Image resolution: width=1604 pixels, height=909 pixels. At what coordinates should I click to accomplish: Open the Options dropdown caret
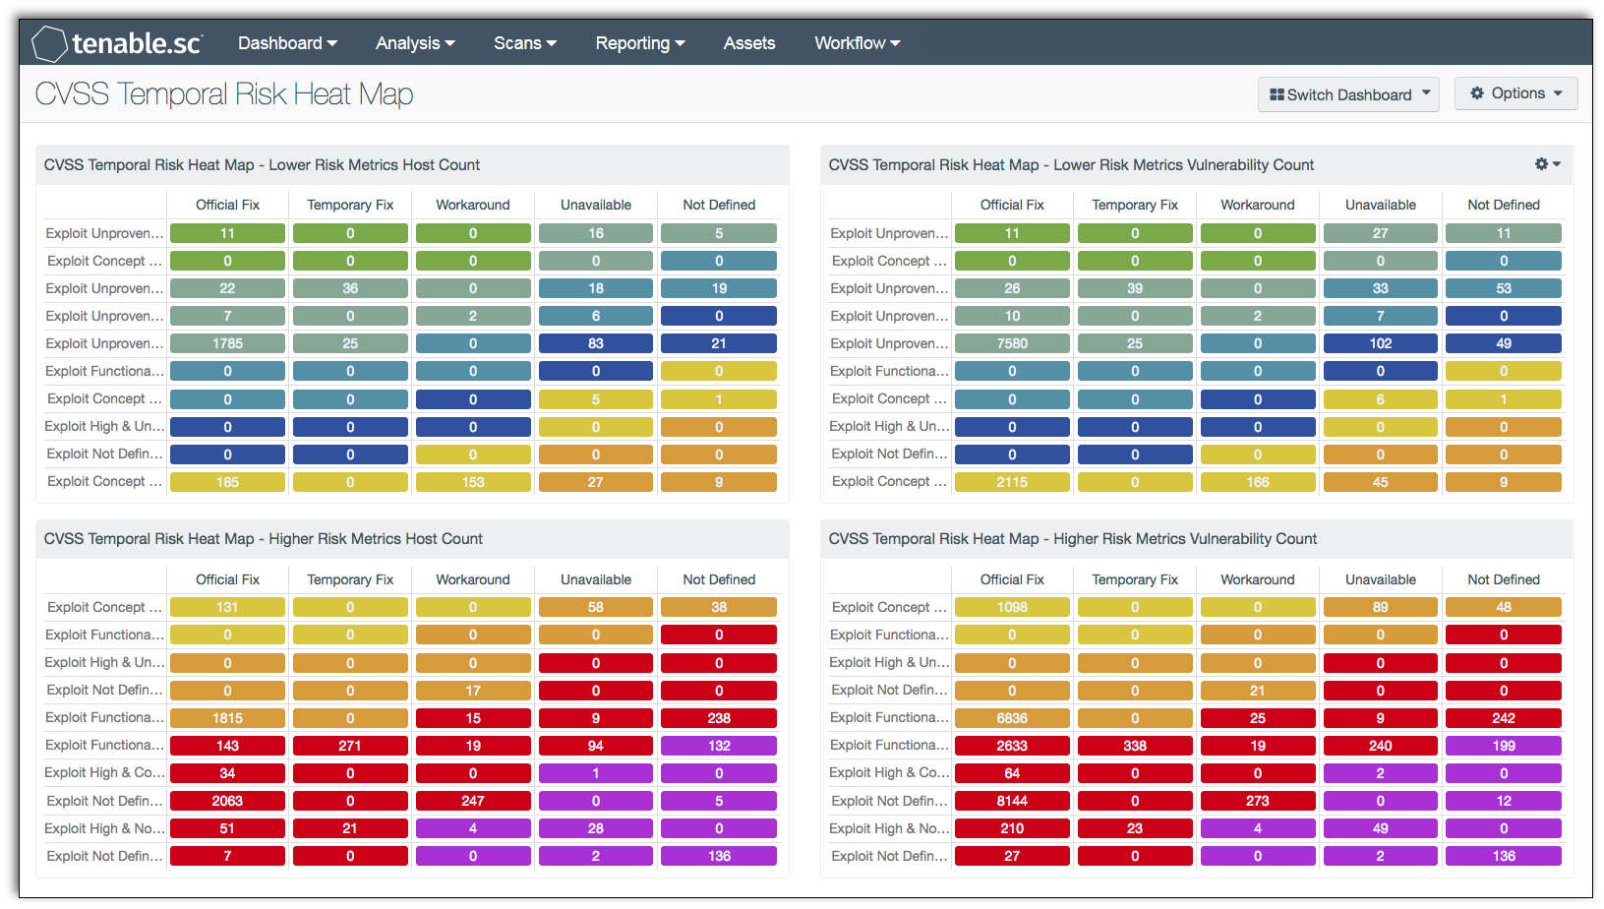(1558, 92)
